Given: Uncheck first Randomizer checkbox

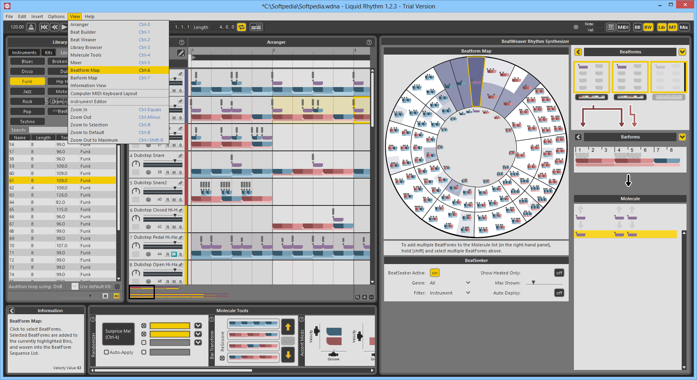Looking at the screenshot, I should tap(144, 325).
